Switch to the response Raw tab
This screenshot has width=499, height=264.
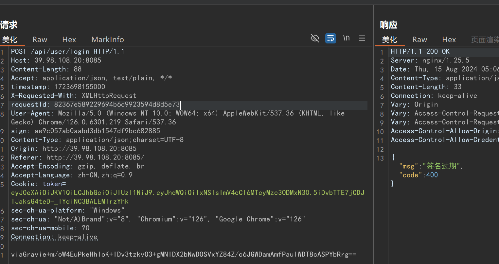coord(419,40)
